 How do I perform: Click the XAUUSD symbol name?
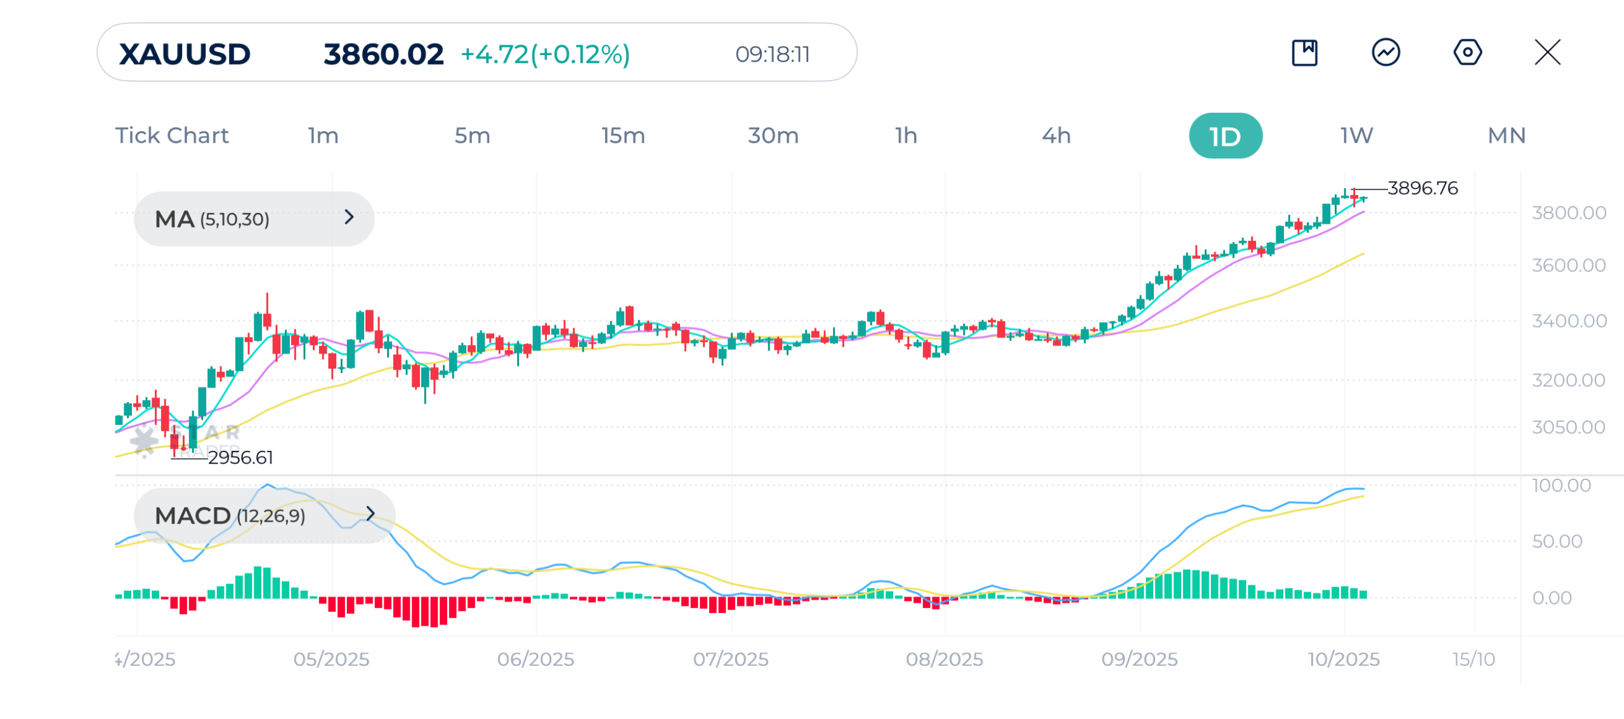pos(185,54)
